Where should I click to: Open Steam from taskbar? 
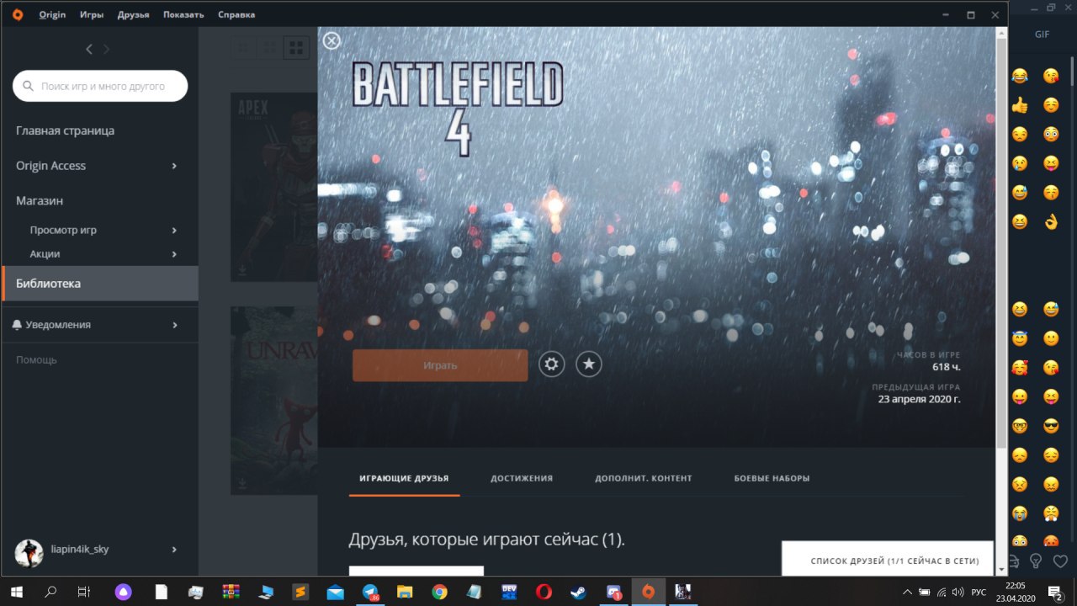(578, 592)
